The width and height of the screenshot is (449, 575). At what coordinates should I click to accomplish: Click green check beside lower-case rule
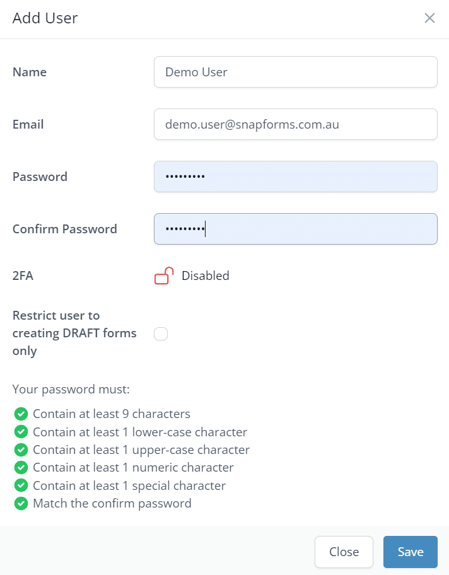[x=21, y=432]
